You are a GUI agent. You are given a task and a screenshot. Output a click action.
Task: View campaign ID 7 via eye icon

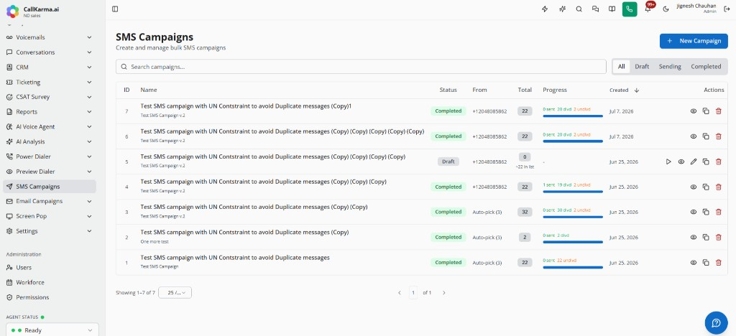tap(694, 111)
